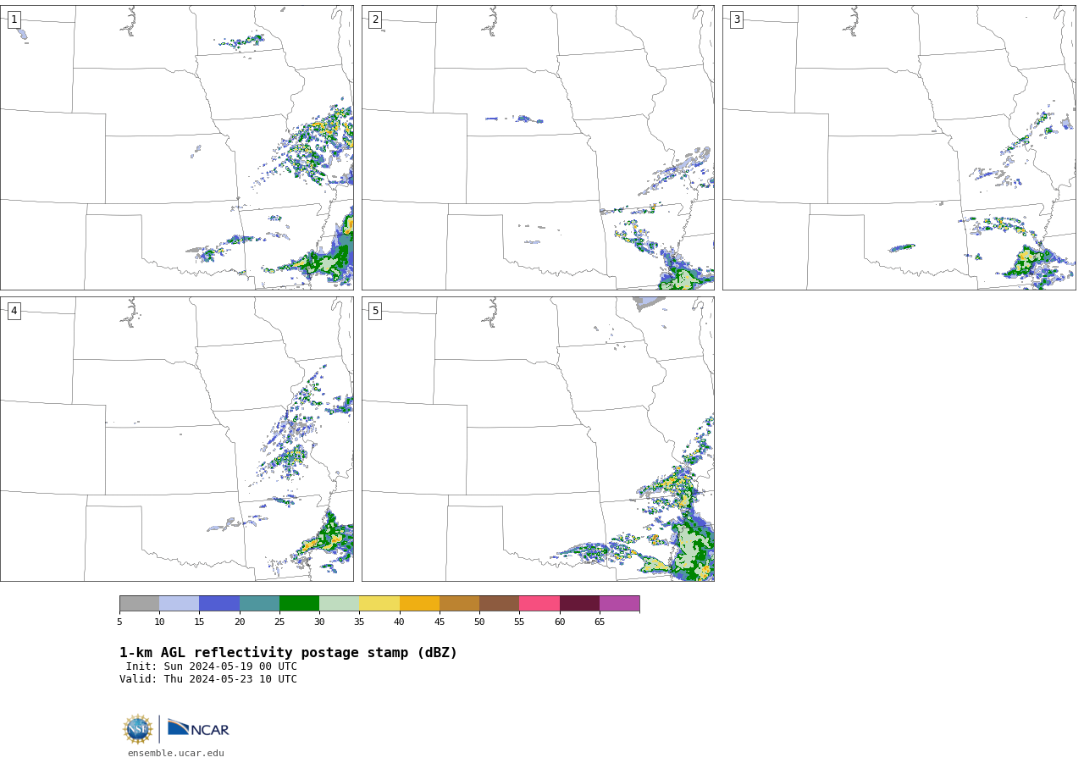1084x763 pixels.
Task: Click the 'Init: Sun 2024-05-19 00 UTC' text
Action: tap(212, 666)
